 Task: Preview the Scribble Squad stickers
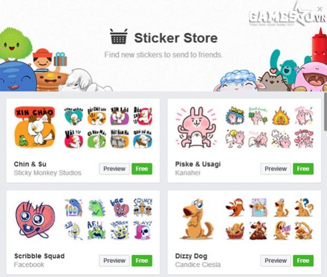(114, 261)
